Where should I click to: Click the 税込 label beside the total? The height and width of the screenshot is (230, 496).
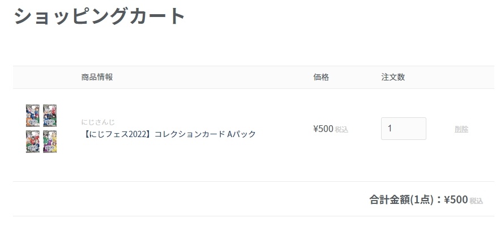[x=476, y=201]
